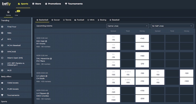
Task: Select Bulls +100 first half moneyline
Action: 186,81
